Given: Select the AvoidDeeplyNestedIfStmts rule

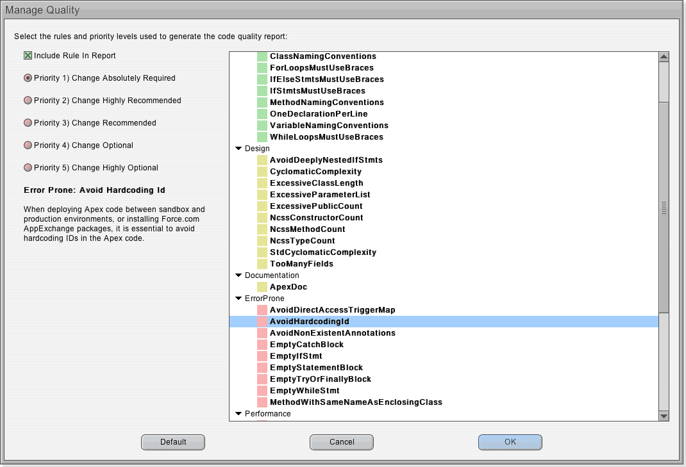Looking at the screenshot, I should pos(326,160).
